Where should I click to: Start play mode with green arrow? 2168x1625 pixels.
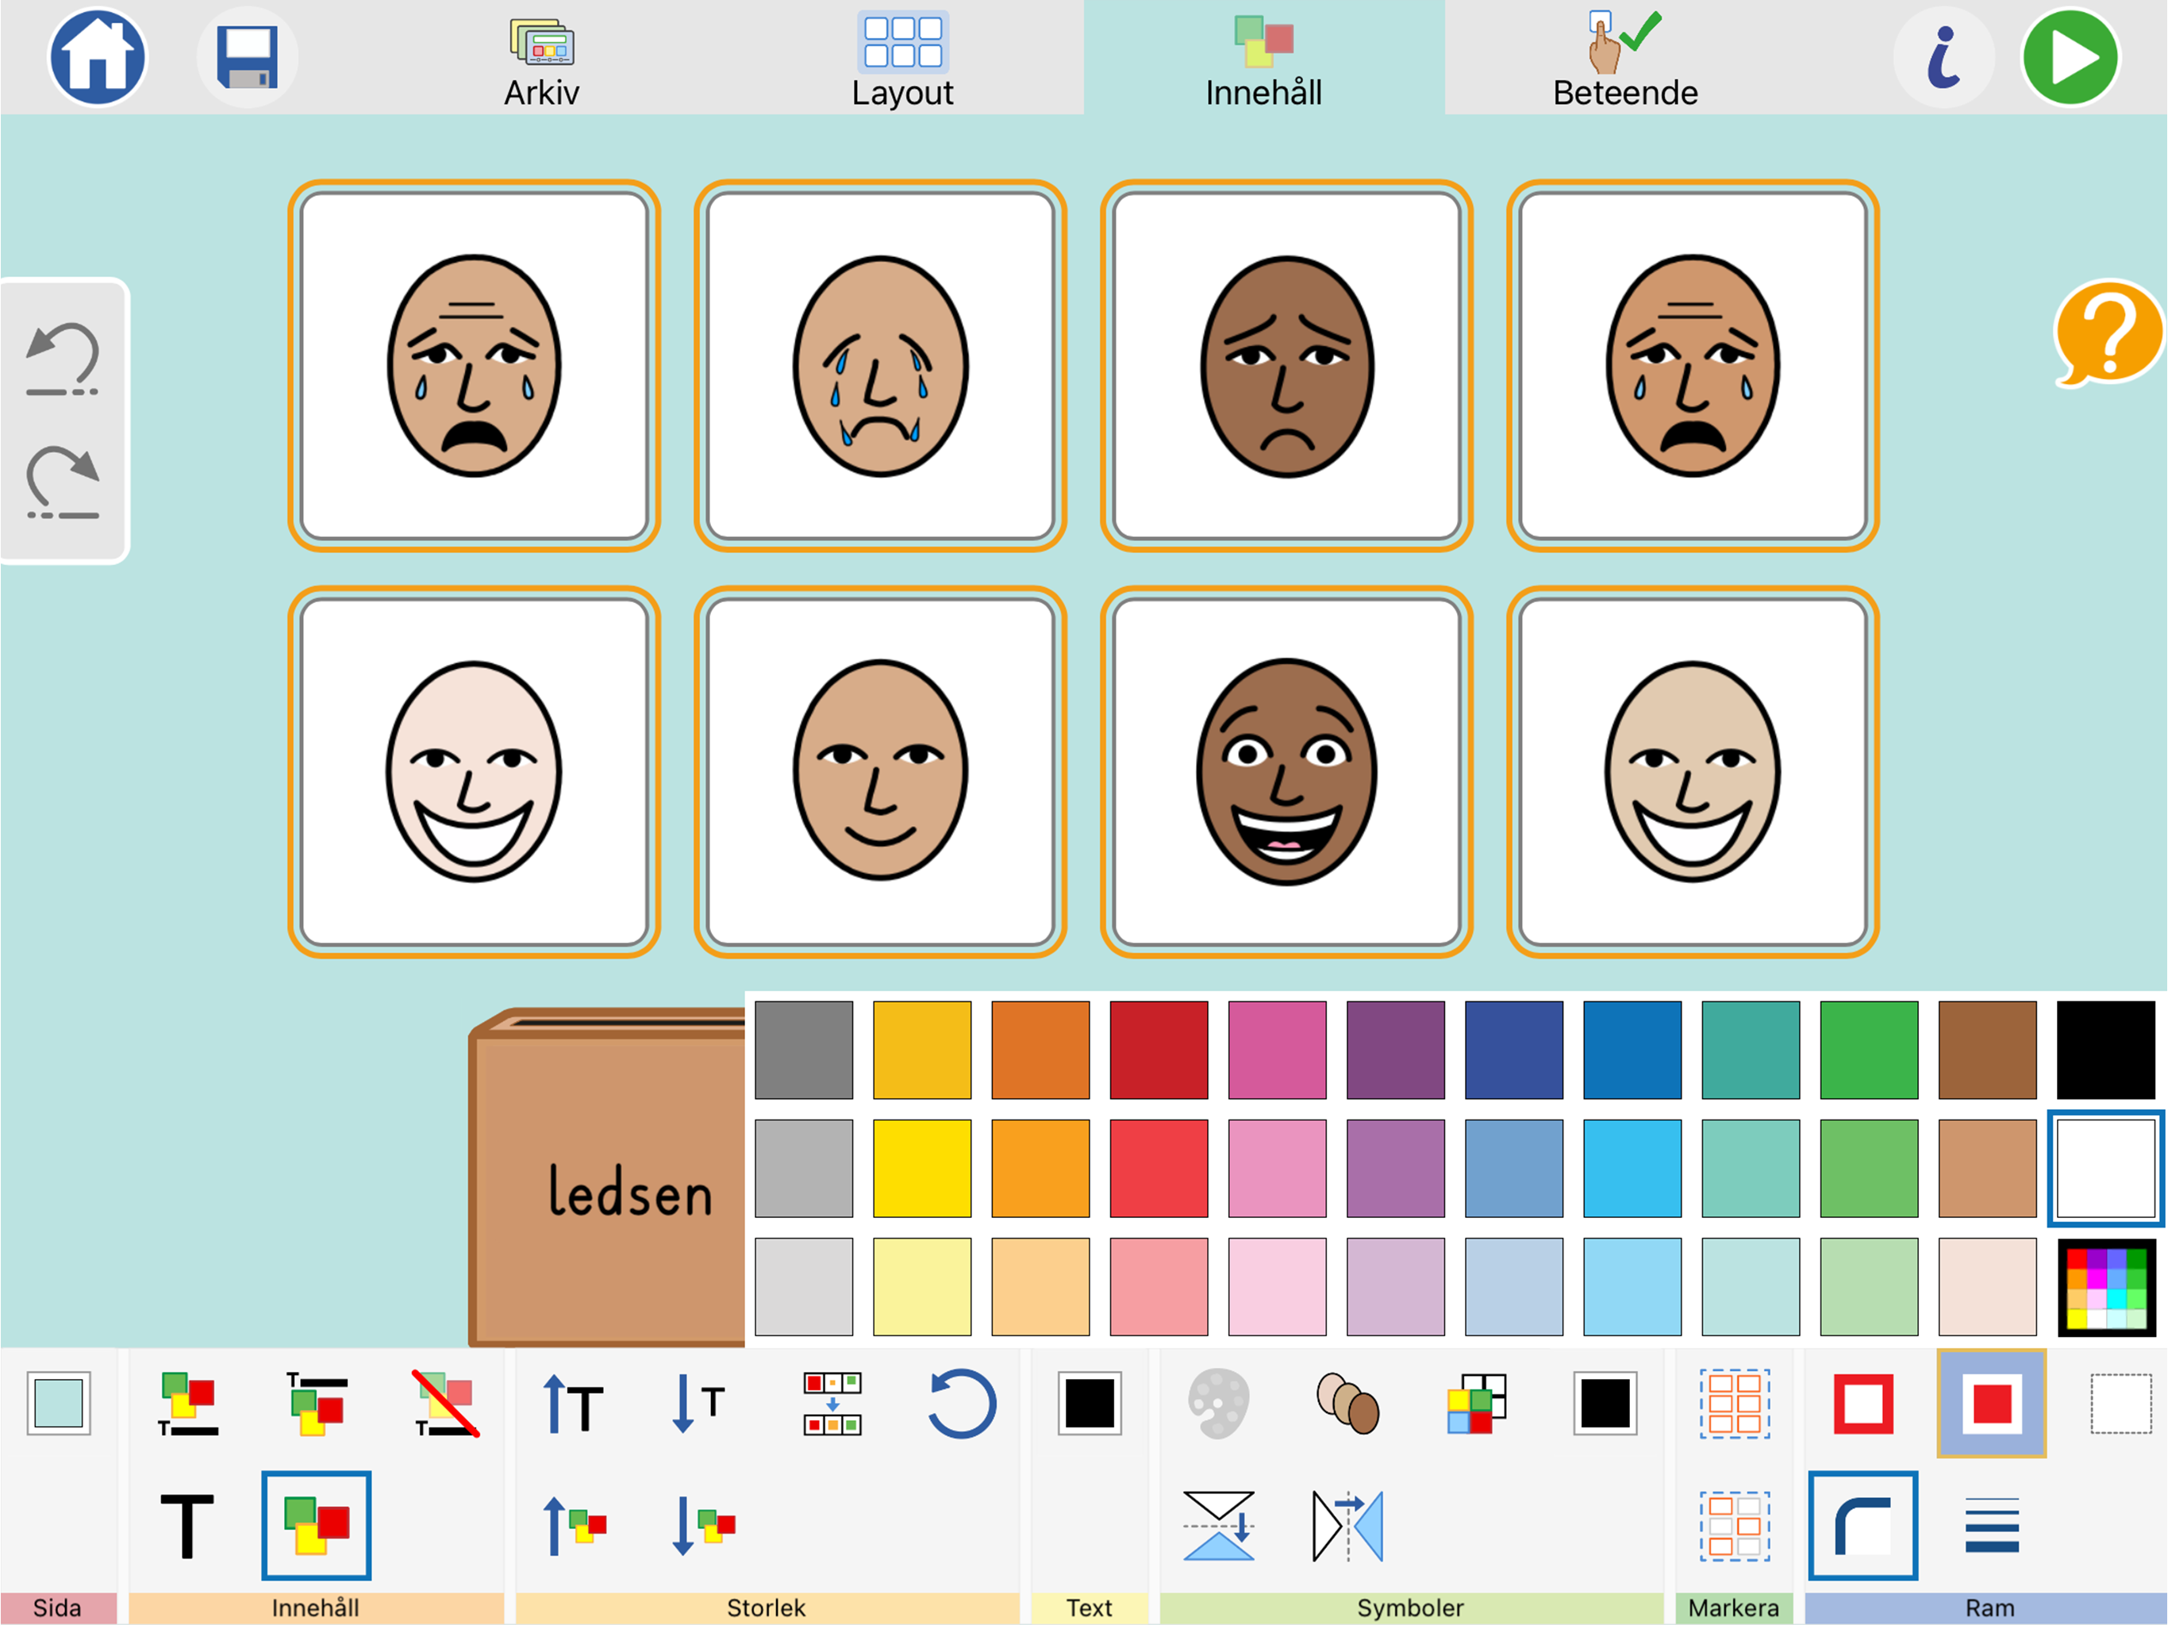(2071, 57)
